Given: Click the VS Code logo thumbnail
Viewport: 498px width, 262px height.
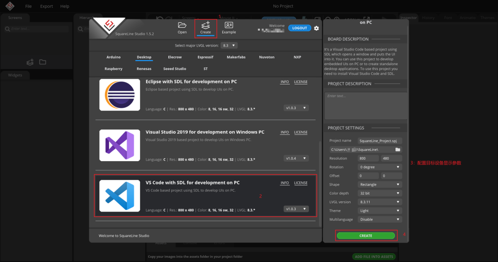Looking at the screenshot, I should point(116,196).
